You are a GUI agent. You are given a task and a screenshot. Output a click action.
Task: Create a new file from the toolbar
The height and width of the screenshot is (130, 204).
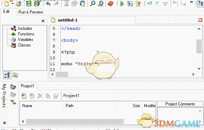click(x=7, y=3)
